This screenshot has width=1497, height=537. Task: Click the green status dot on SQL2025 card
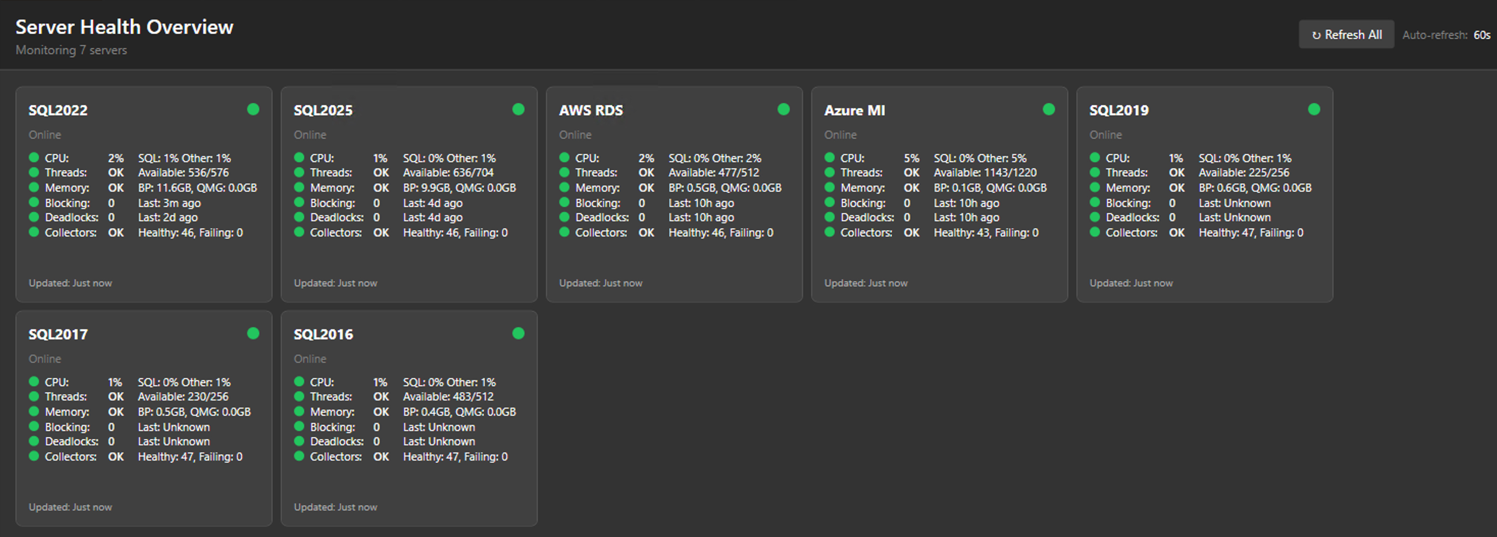click(x=518, y=109)
